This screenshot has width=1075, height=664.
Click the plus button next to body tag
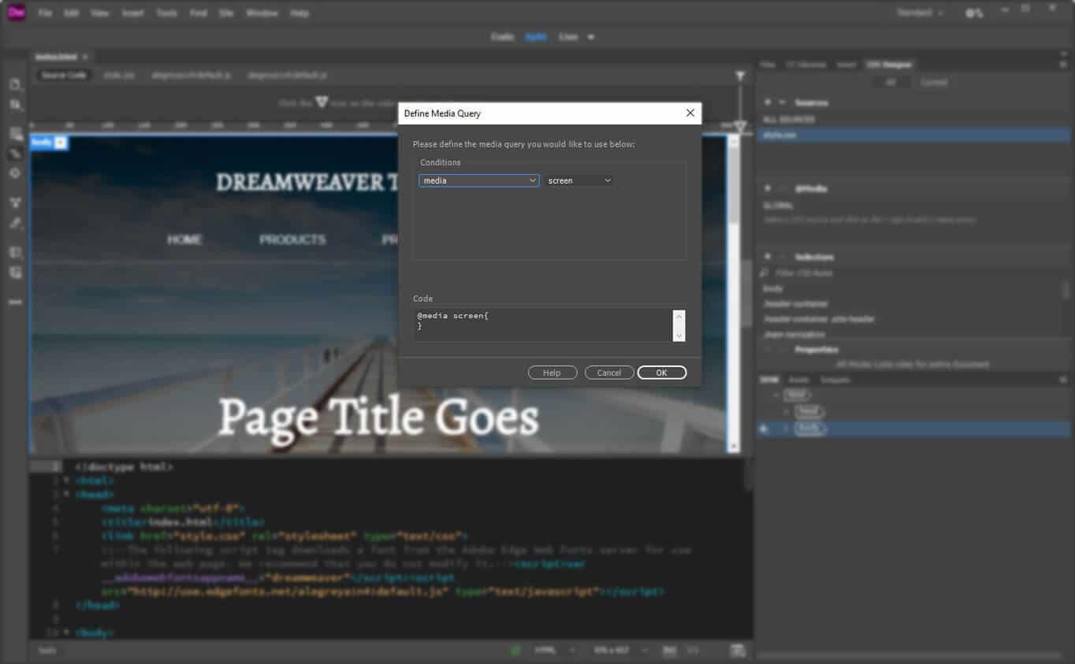(x=61, y=143)
